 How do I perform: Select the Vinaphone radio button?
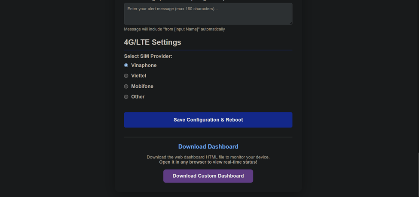[126, 66]
